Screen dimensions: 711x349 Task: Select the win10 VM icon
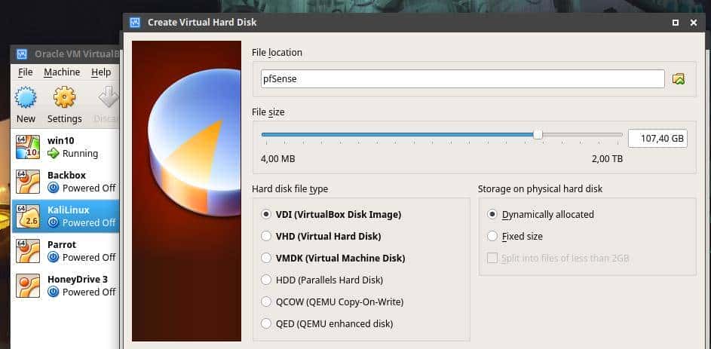(28, 147)
